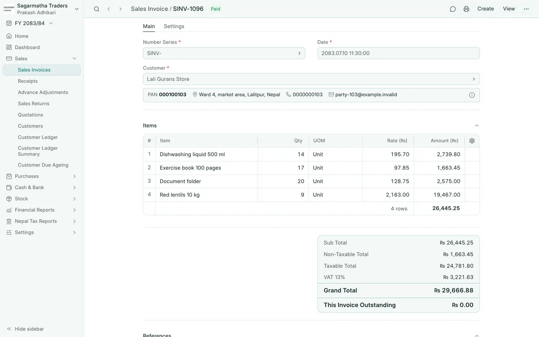Open the three-dot more options menu
The width and height of the screenshot is (539, 337).
pyautogui.click(x=526, y=9)
